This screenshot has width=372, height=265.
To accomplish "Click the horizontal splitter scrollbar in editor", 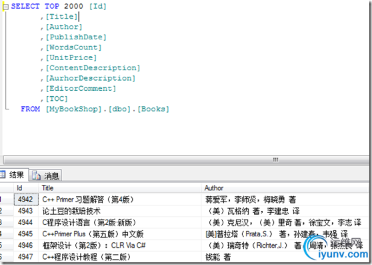I will tap(186, 160).
